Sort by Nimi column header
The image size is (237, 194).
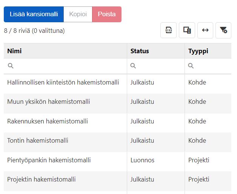coord(65,51)
